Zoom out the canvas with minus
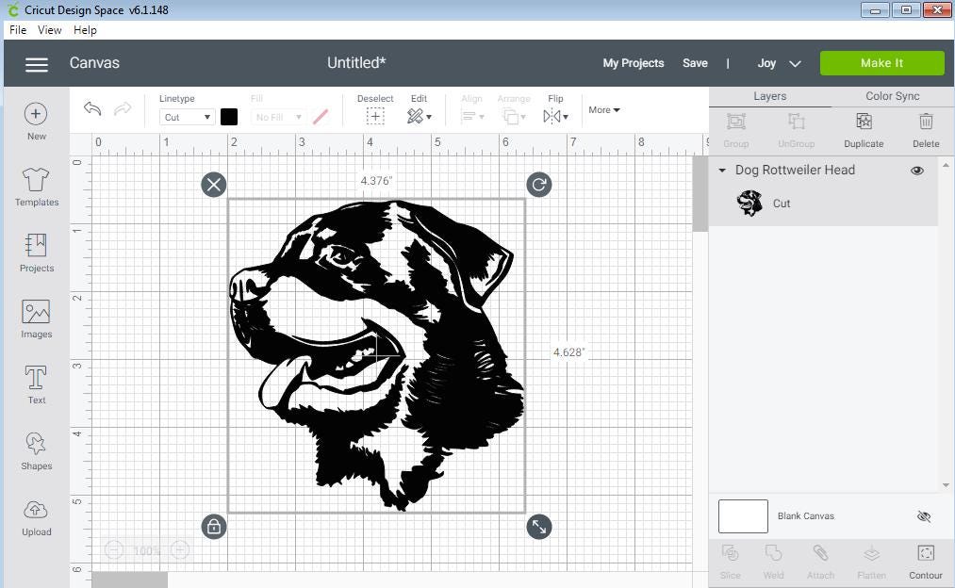Image resolution: width=955 pixels, height=588 pixels. coord(114,550)
